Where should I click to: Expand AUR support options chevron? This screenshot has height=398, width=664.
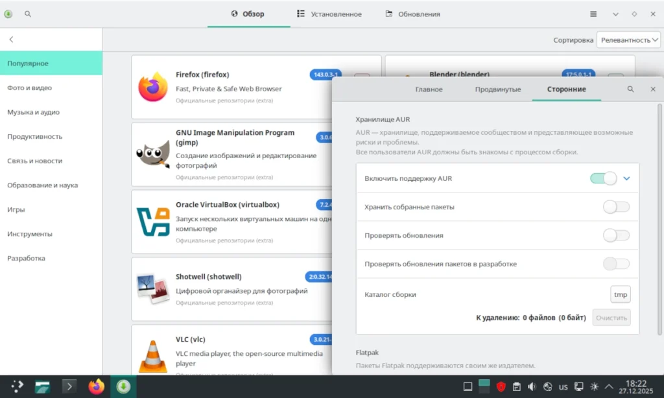tap(627, 178)
